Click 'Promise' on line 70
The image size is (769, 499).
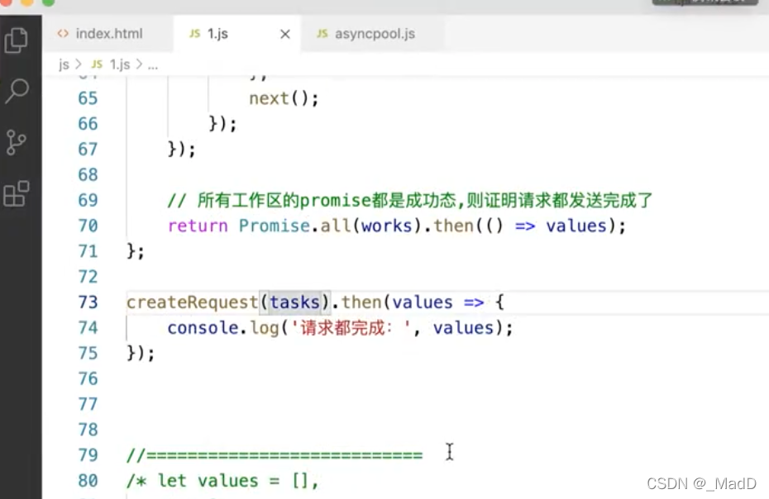pos(275,226)
